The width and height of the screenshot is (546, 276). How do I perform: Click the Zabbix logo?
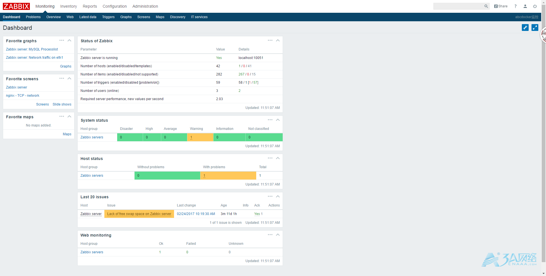[x=16, y=6]
